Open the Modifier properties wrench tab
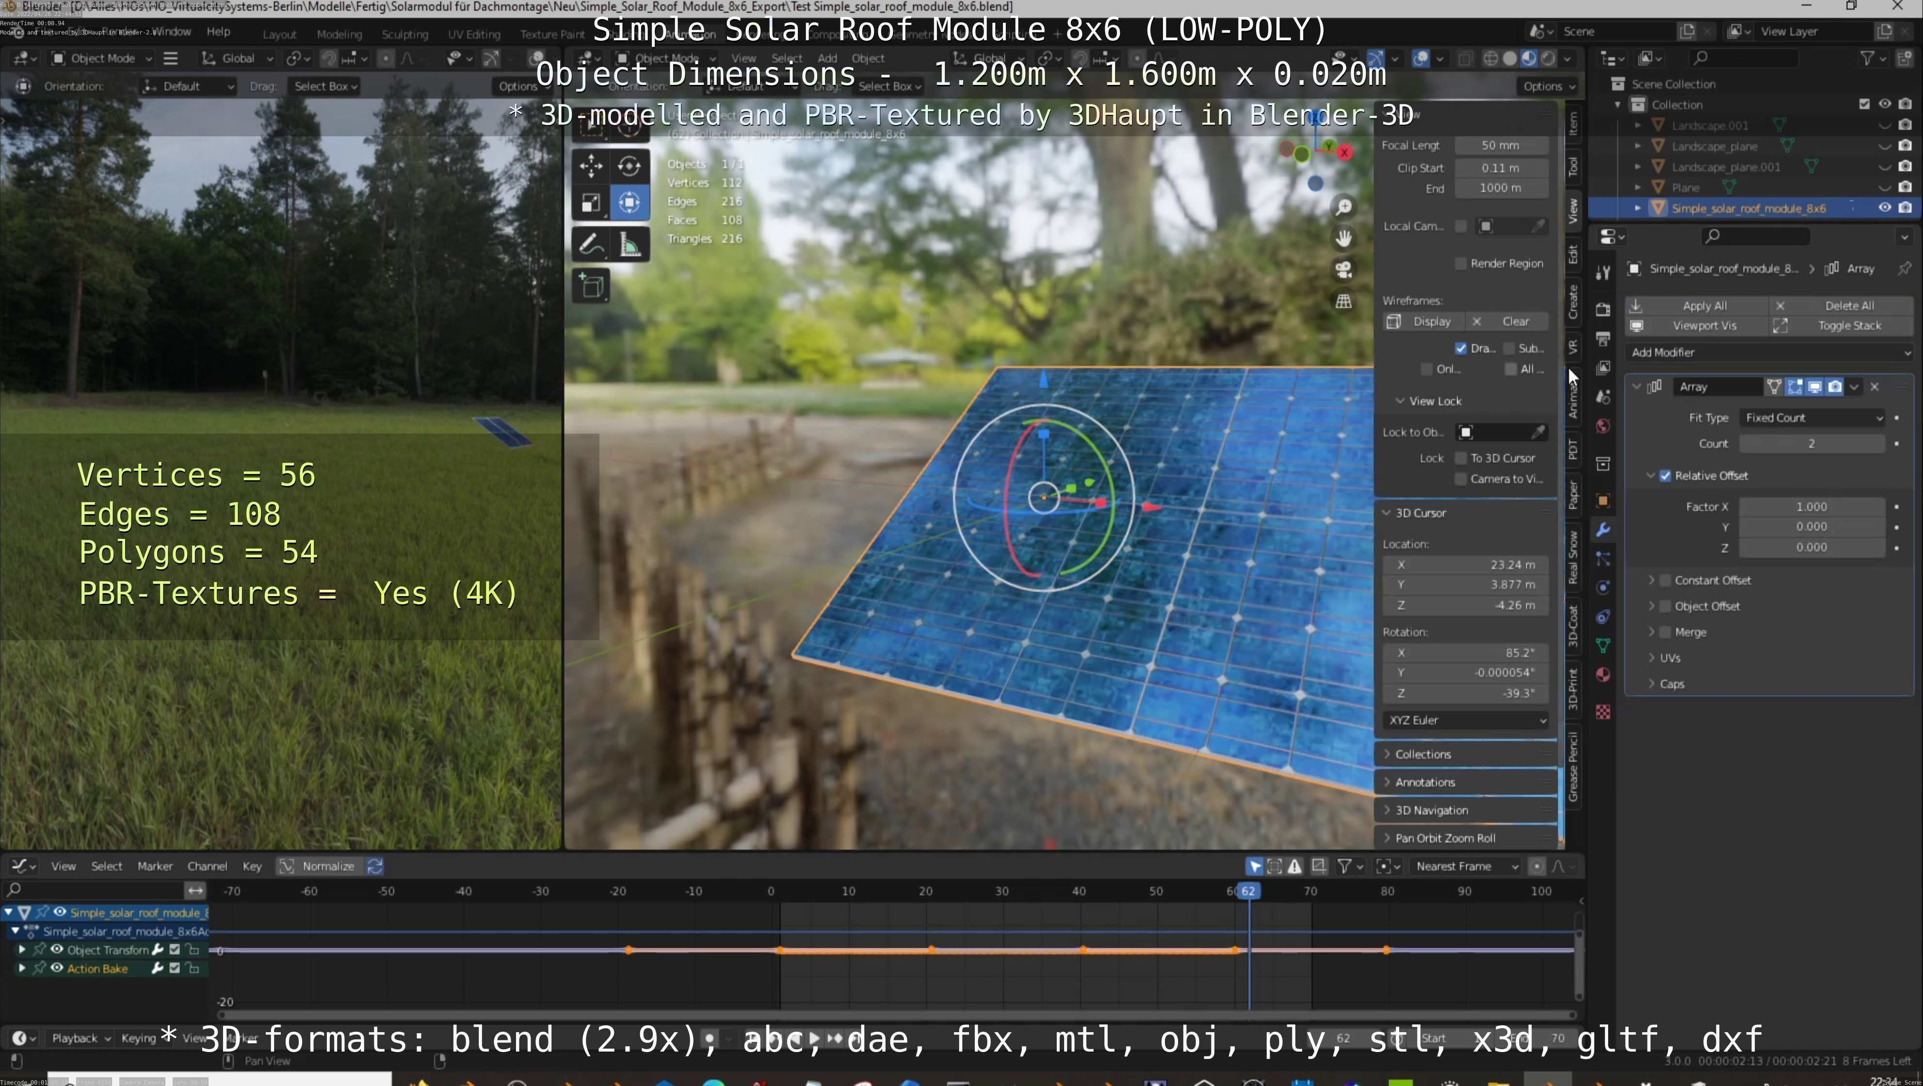This screenshot has height=1086, width=1923. tap(1603, 530)
